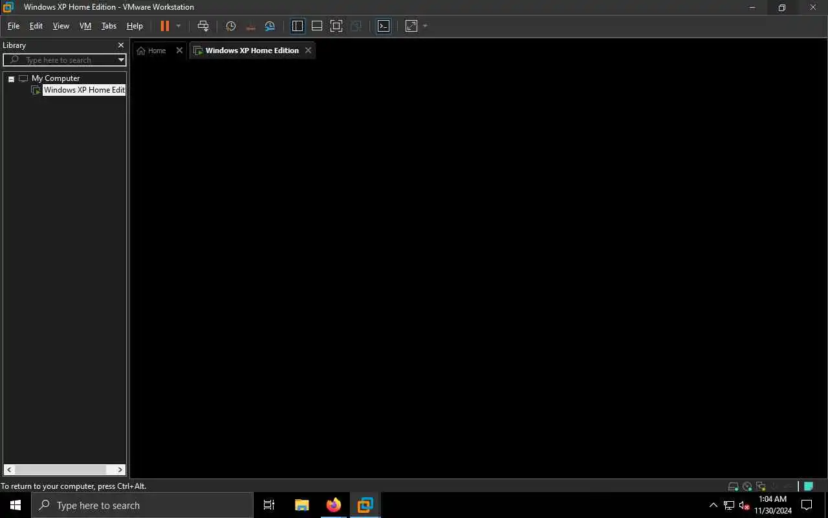Click the USB device status icon
Screen dimensions: 828x518
[x=788, y=486]
